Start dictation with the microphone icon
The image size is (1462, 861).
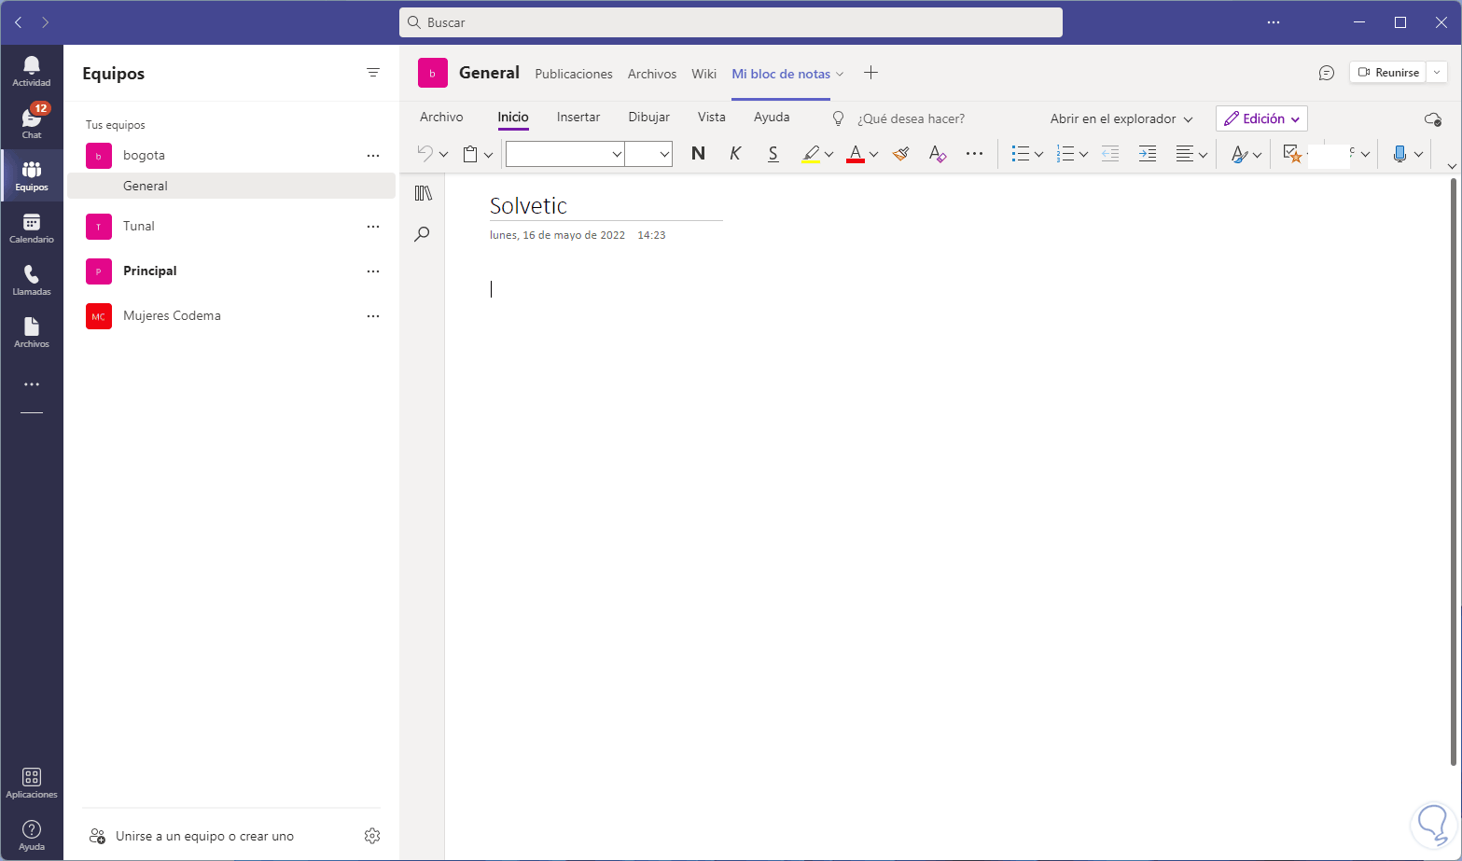[1399, 154]
